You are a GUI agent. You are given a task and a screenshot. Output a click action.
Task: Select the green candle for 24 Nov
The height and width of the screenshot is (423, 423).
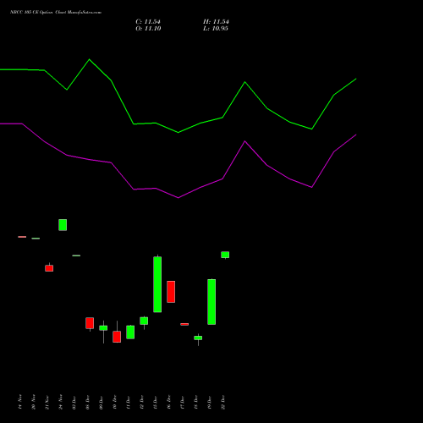[63, 225]
